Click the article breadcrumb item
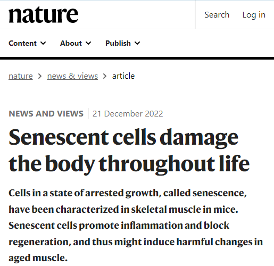Viewport: 274px width, 266px height. tap(123, 76)
